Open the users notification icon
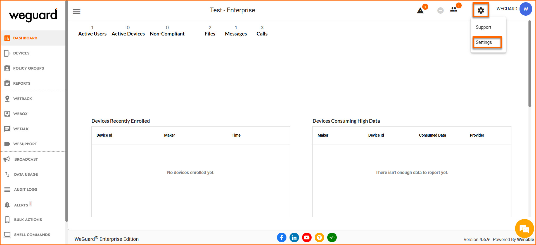Screen dimensions: 536x245 (x=454, y=9)
